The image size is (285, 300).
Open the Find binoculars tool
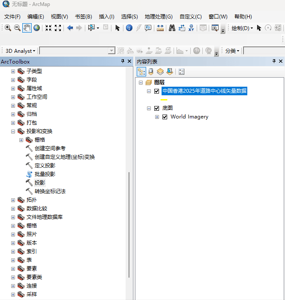[172, 28]
